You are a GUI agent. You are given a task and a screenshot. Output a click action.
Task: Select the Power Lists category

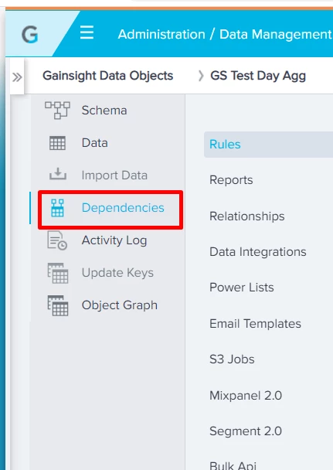point(242,288)
